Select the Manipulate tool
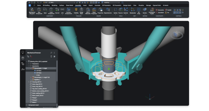Image resolution: width=209 pixels, height=111 pixels. (133, 10)
